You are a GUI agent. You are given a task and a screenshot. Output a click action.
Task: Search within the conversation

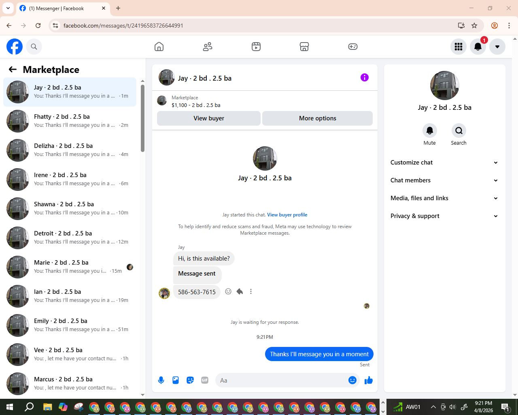point(459,130)
